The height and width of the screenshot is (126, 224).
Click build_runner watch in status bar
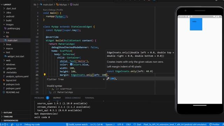[x=77, y=125]
